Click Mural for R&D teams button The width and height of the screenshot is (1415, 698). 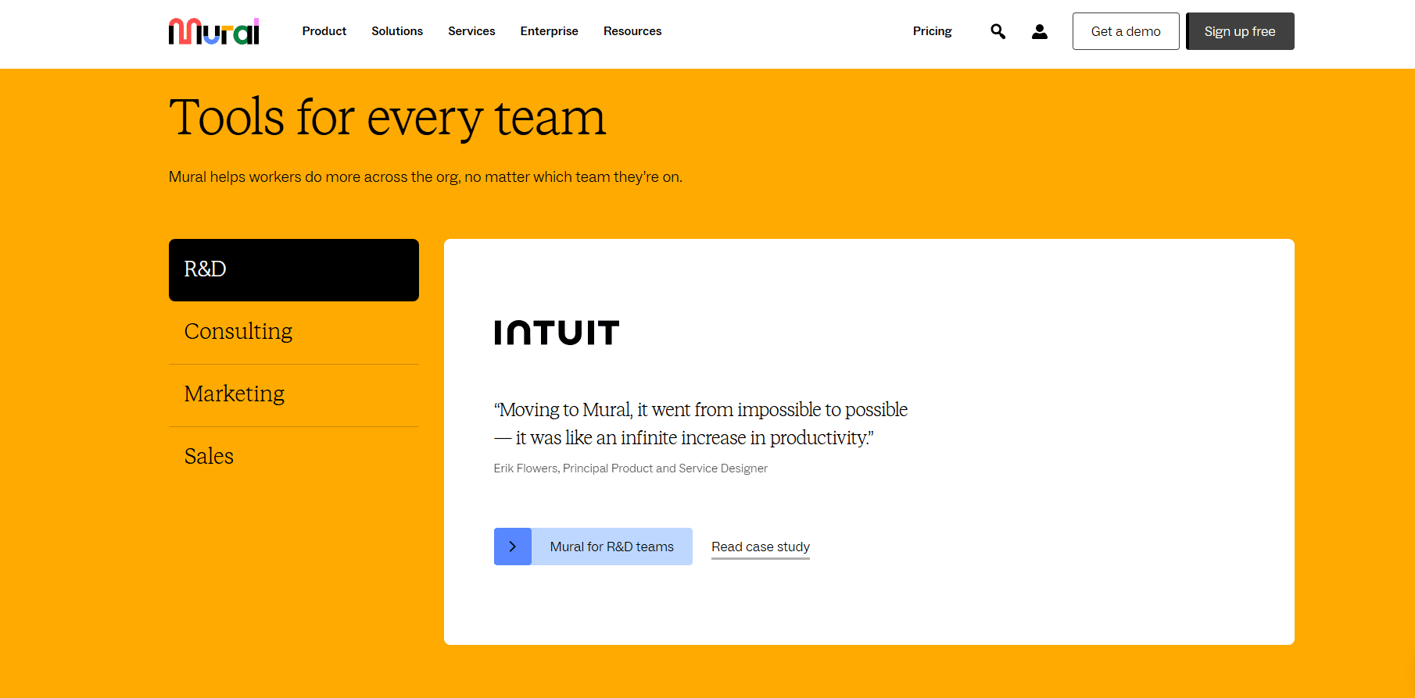click(x=593, y=547)
